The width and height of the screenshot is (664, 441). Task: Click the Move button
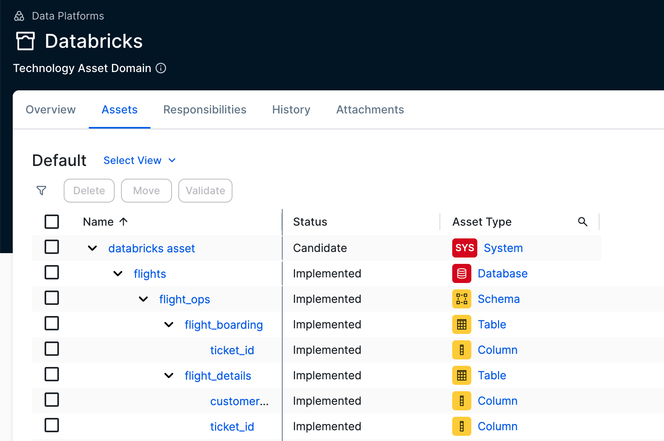pos(146,191)
